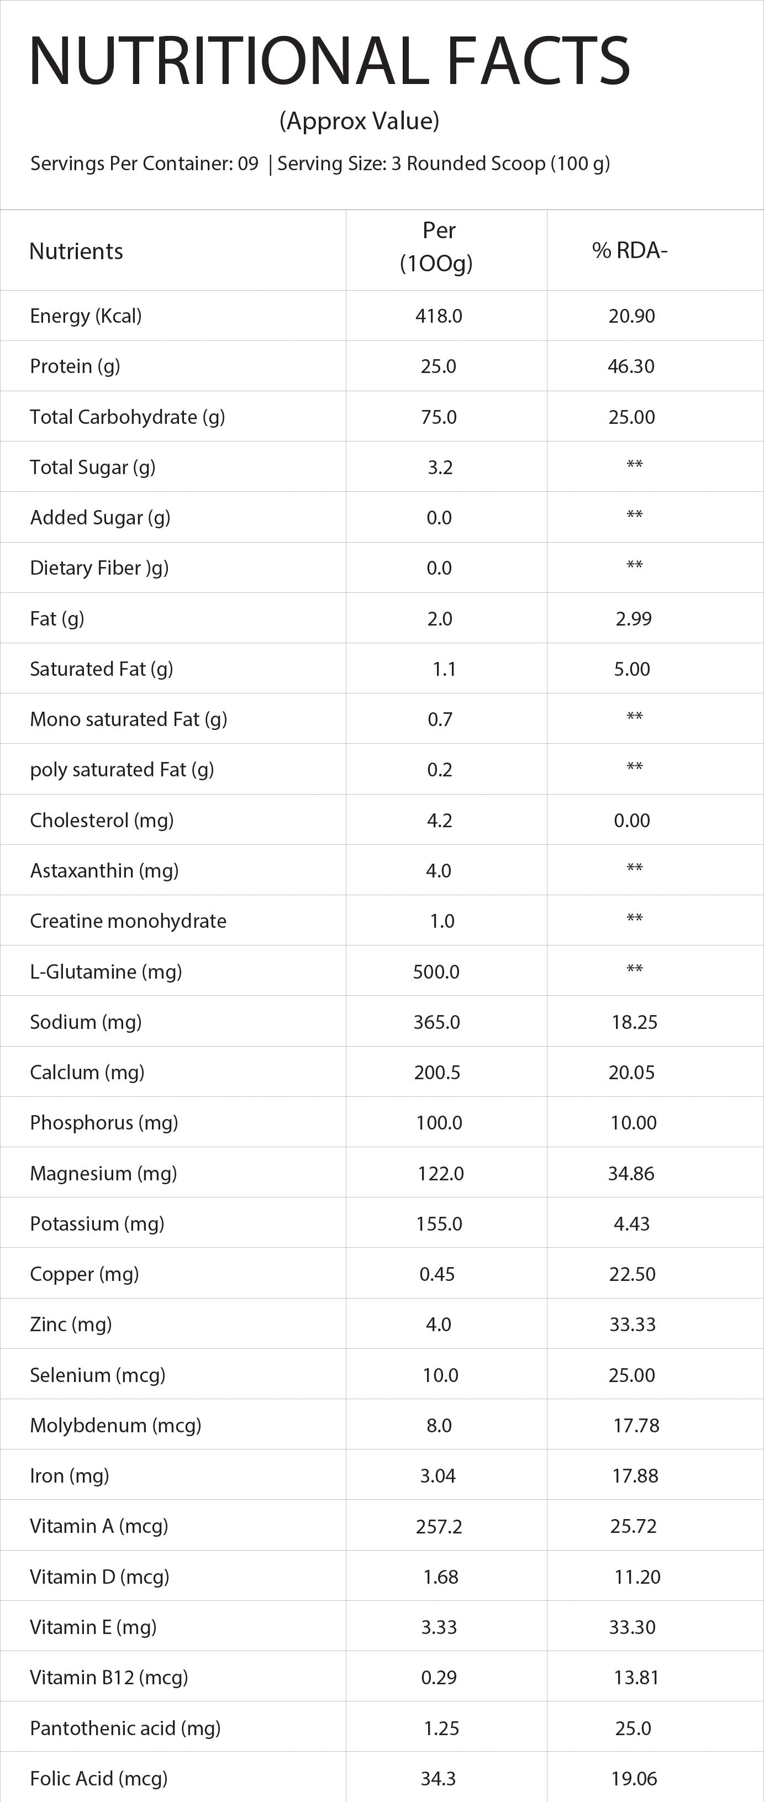Viewport: 764px width, 1802px height.
Task: Click the Fat % RDA value 2.99
Action: tap(633, 618)
